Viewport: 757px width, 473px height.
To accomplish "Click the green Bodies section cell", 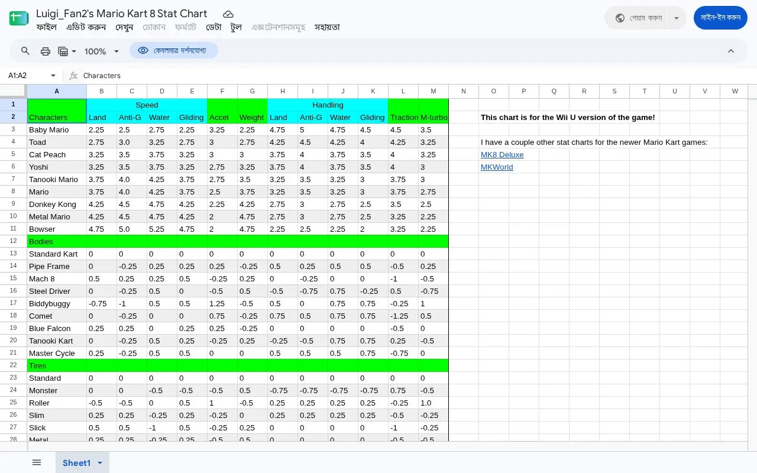I will pyautogui.click(x=57, y=241).
